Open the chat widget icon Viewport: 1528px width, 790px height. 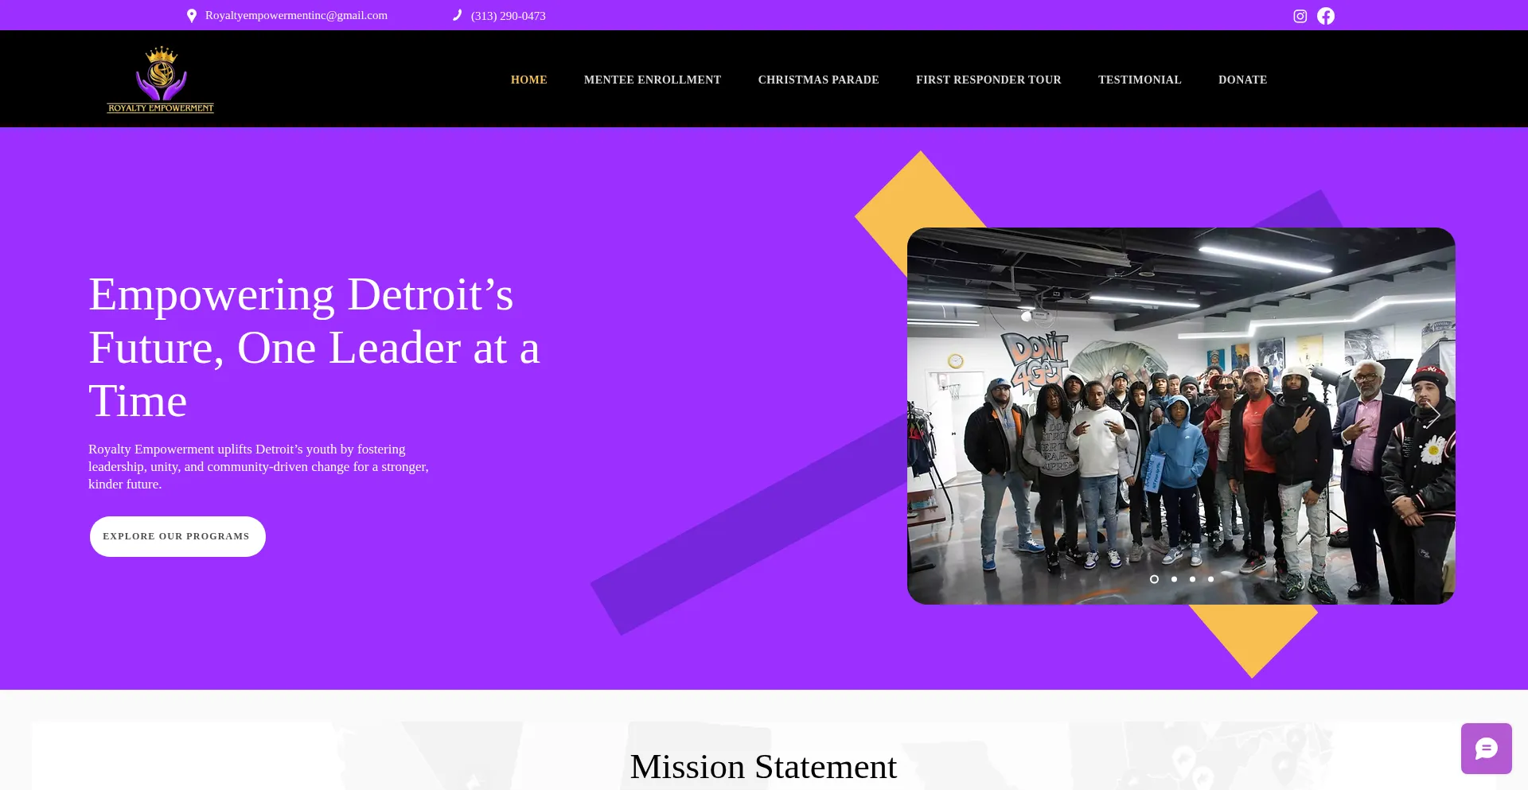(1486, 749)
